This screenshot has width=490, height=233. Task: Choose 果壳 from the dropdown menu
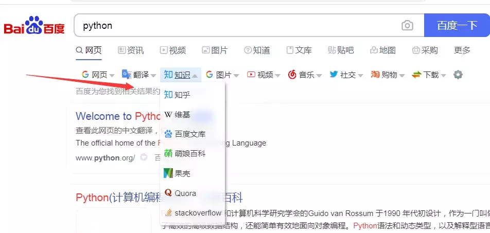pyautogui.click(x=192, y=174)
